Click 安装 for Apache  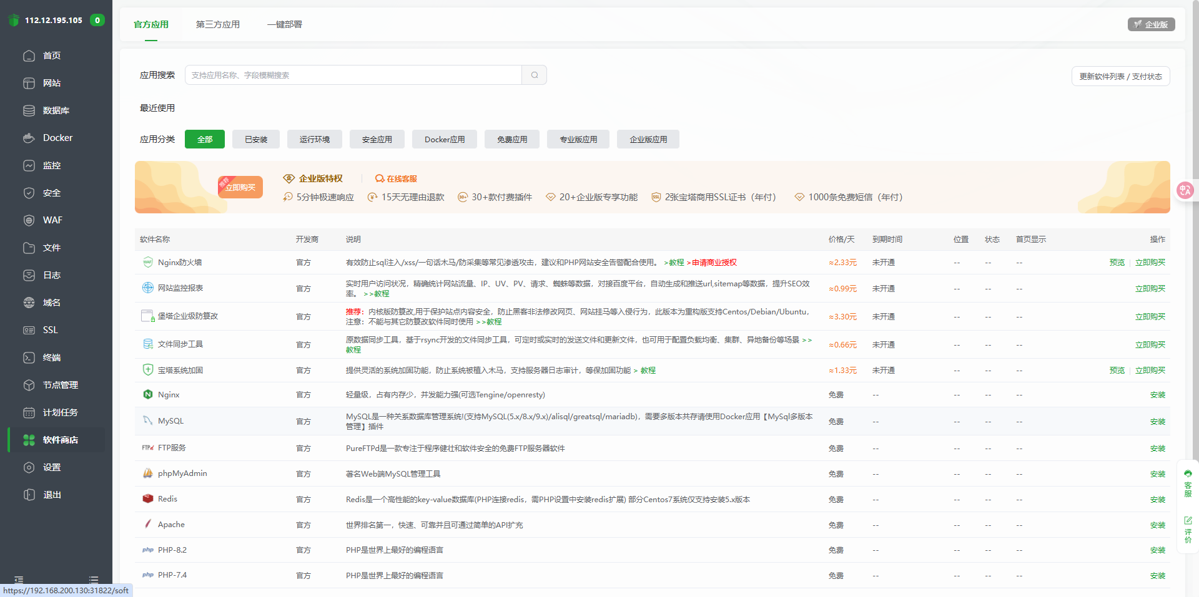(1158, 525)
